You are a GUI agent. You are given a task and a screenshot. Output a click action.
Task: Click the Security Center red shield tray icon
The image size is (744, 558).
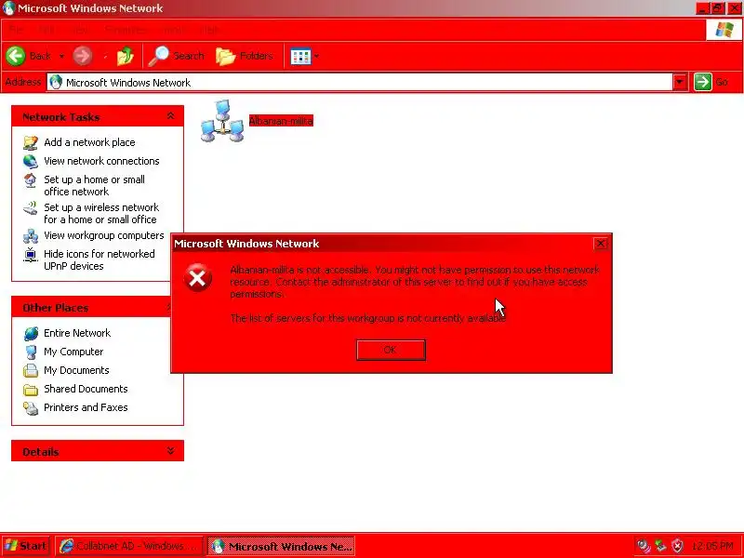pyautogui.click(x=678, y=546)
